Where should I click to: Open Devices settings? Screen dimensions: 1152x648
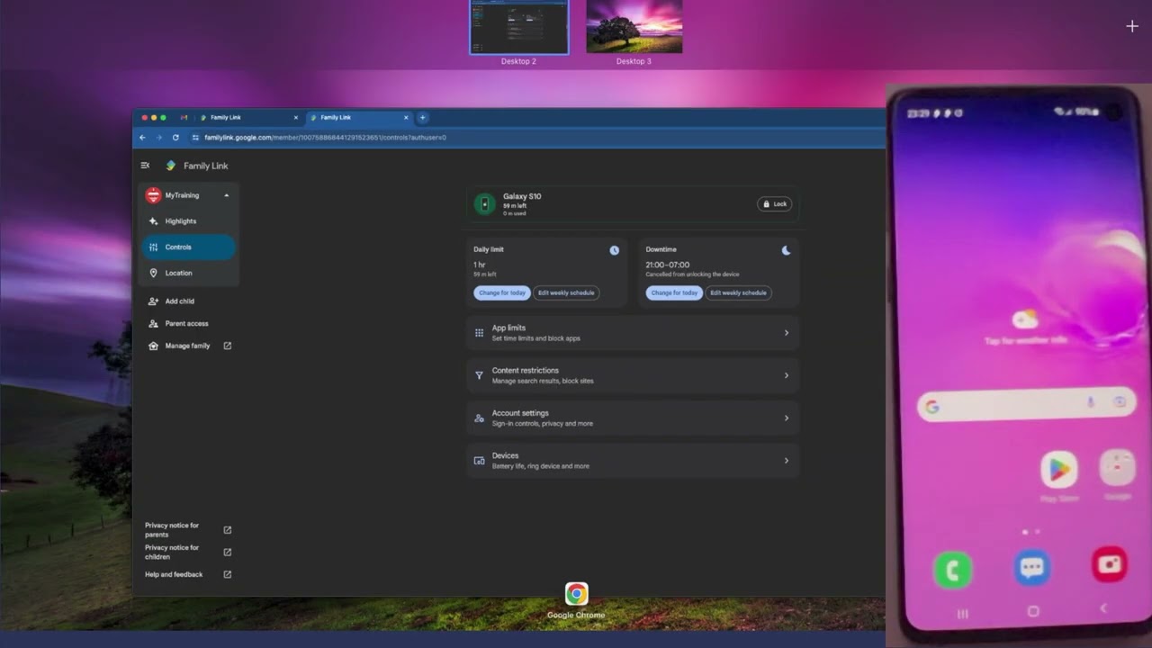[633, 461]
